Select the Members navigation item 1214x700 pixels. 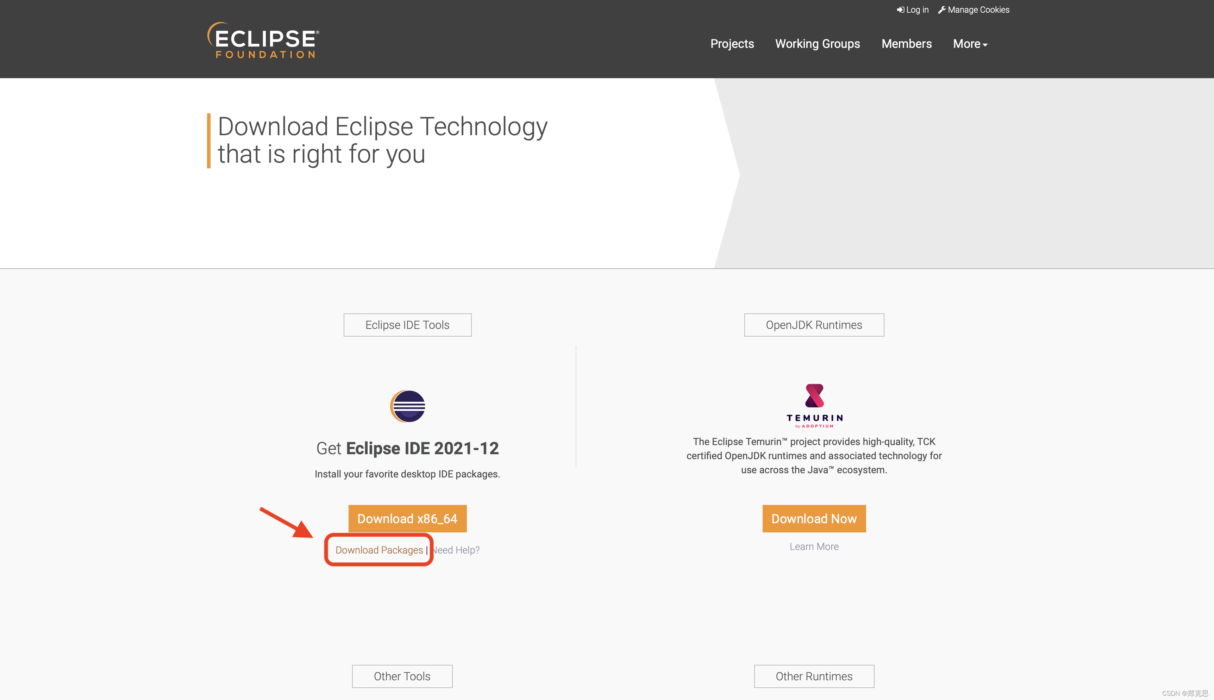coord(906,44)
